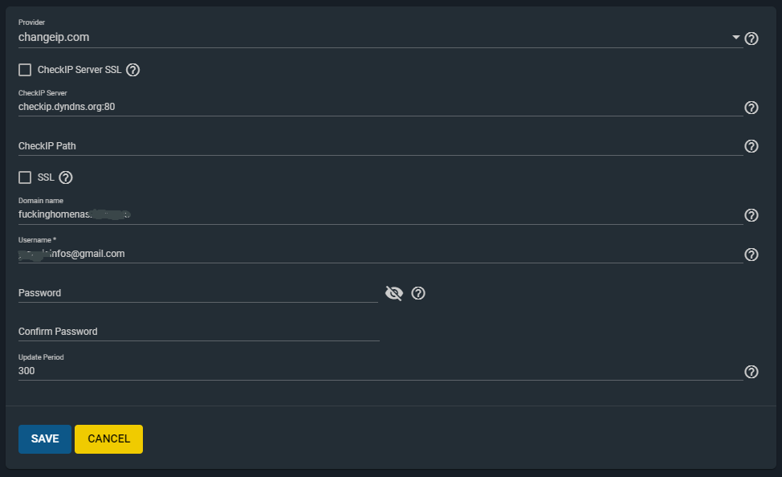This screenshot has width=782, height=477.
Task: Click the Update Period field showing 300
Action: coord(377,371)
